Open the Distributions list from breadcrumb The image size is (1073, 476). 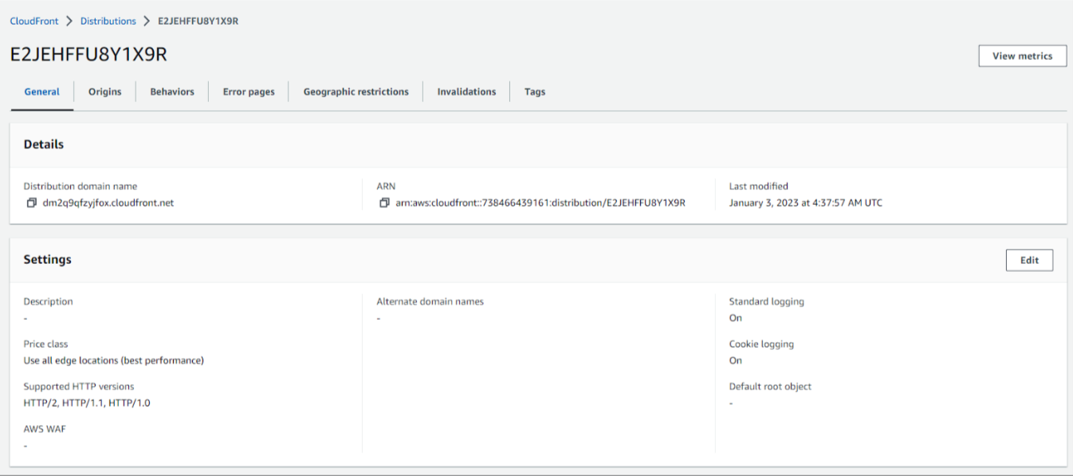108,22
